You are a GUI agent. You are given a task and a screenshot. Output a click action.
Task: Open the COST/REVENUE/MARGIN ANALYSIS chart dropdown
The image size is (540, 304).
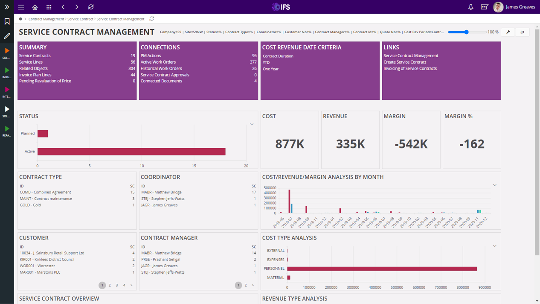(494, 185)
